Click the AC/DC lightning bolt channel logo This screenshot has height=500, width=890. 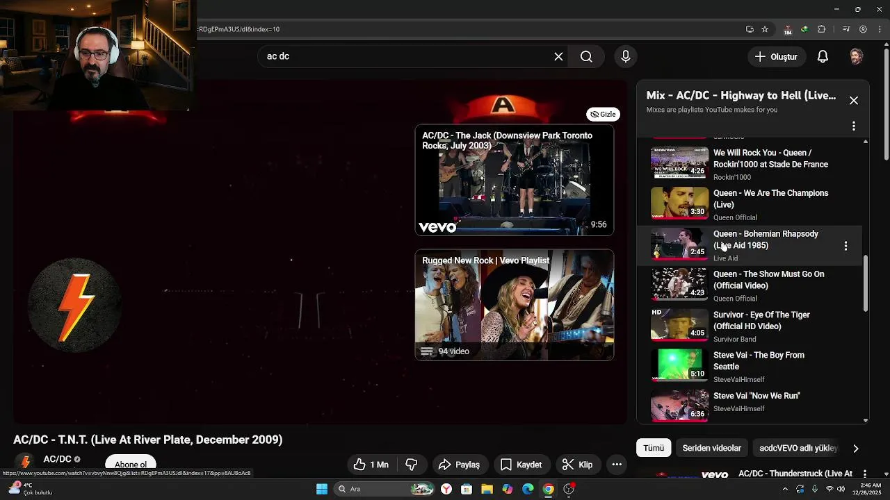pyautogui.click(x=74, y=304)
